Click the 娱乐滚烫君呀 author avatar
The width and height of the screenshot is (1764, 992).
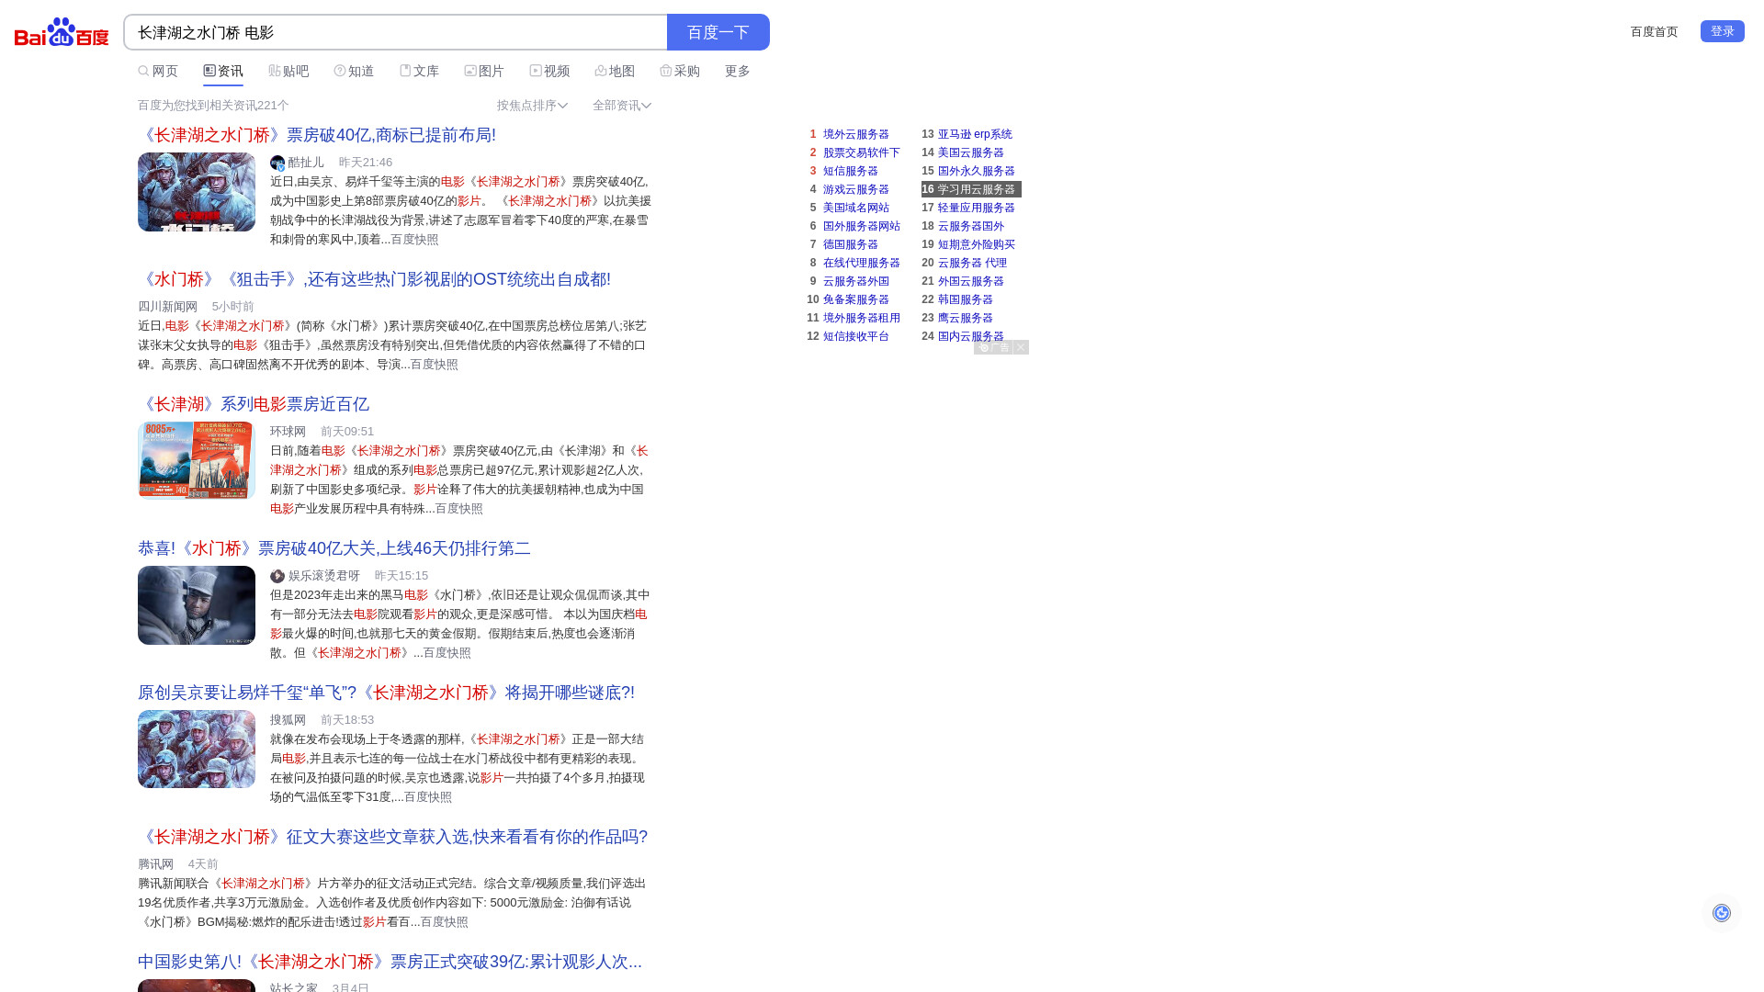tap(277, 576)
